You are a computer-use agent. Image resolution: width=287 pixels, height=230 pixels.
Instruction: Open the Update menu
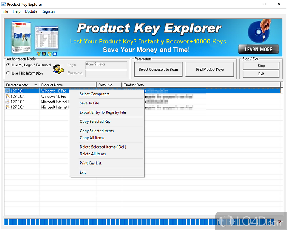31,11
